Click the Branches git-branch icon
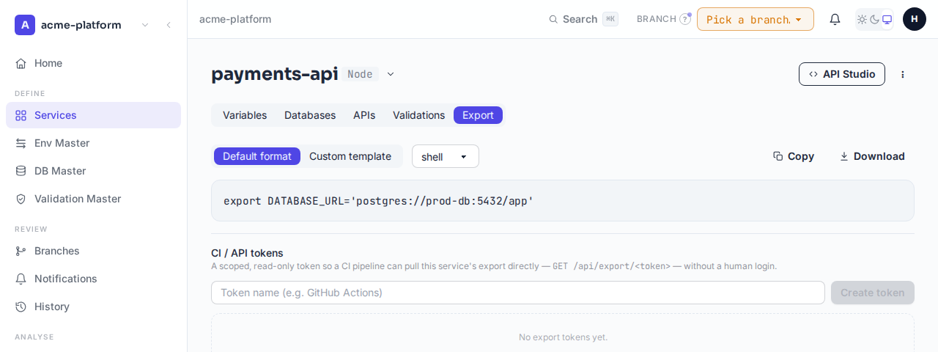This screenshot has width=938, height=352. tap(21, 251)
